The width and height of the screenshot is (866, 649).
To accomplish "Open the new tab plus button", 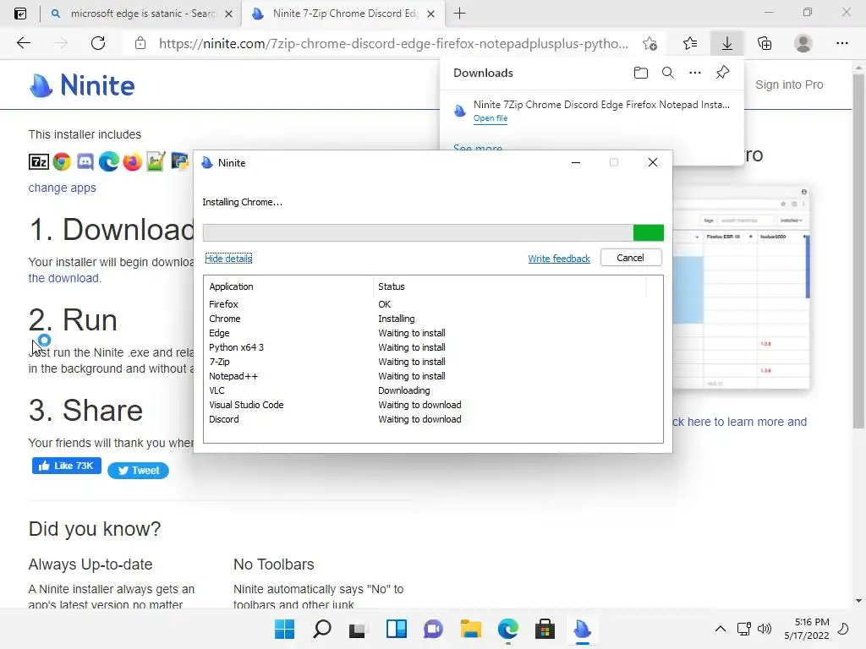I will (459, 14).
